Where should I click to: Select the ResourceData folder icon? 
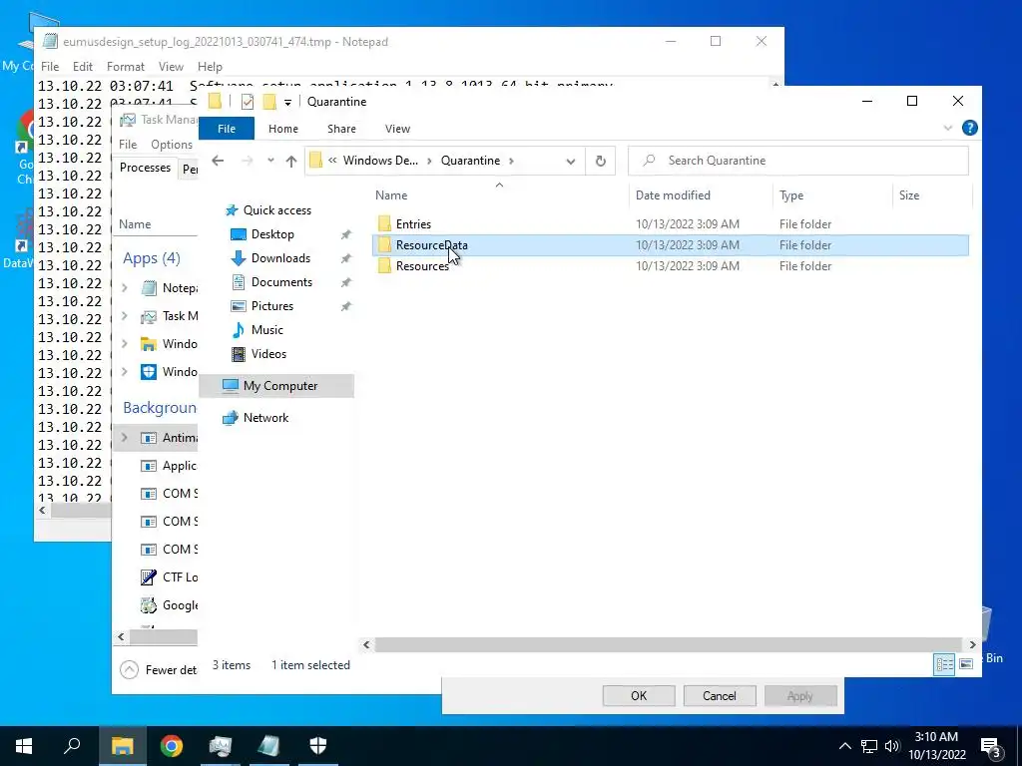384,245
